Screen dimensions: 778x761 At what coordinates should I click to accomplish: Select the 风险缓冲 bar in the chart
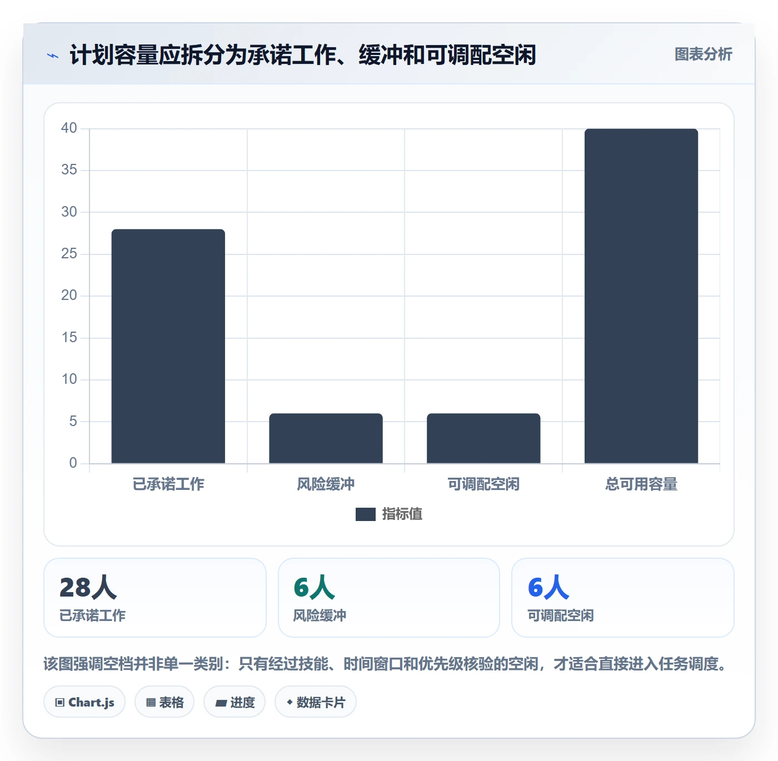[x=326, y=438]
